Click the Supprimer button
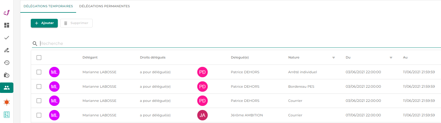441x123 pixels. (76, 23)
